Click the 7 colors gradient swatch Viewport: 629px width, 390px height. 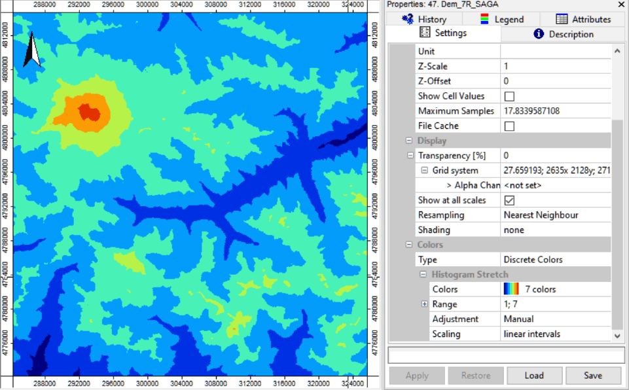click(511, 289)
